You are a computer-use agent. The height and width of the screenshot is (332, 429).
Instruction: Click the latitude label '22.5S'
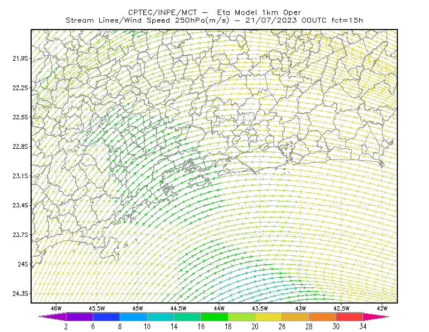click(x=20, y=117)
